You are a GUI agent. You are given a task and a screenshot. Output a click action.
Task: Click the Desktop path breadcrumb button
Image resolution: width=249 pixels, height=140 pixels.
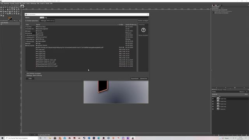click(x=51, y=21)
